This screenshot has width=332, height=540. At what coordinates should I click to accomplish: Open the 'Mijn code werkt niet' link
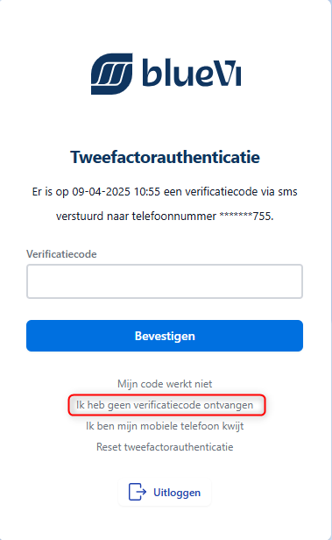[x=165, y=384]
